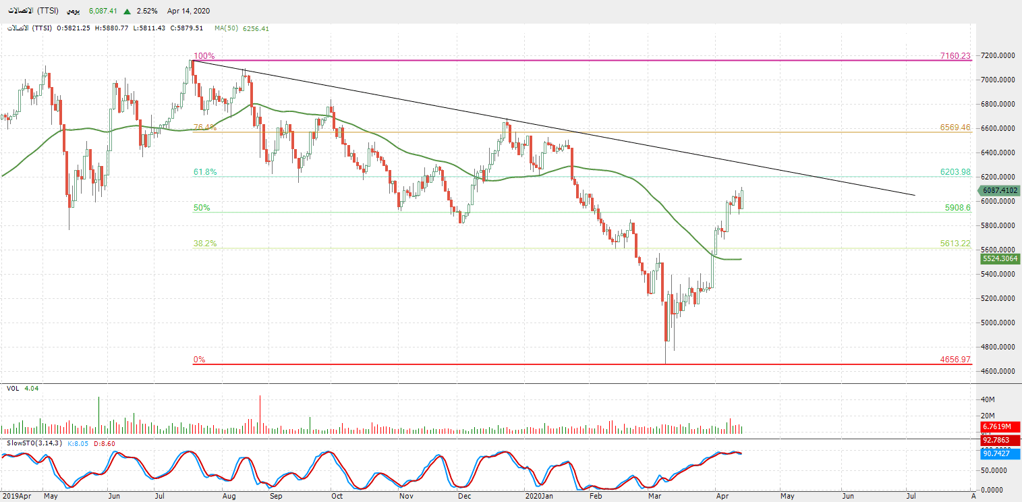Click the 6800.0000 price axis label

998,104
